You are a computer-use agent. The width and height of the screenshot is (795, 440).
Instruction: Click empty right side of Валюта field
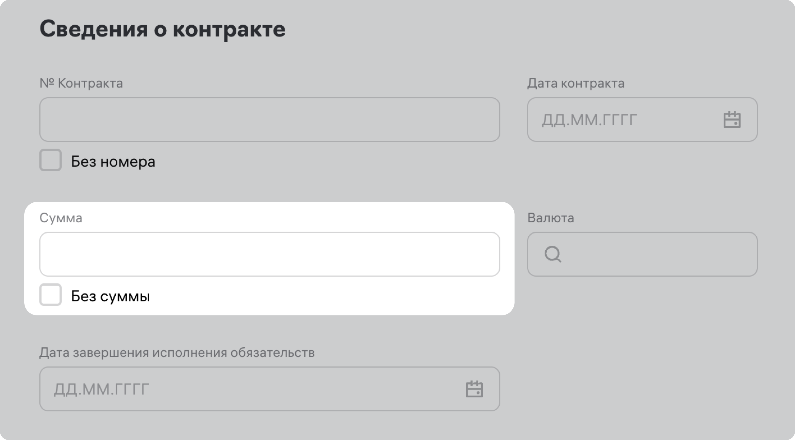710,254
